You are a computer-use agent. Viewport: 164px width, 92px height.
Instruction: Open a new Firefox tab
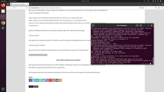pyautogui.click(x=31, y=4)
